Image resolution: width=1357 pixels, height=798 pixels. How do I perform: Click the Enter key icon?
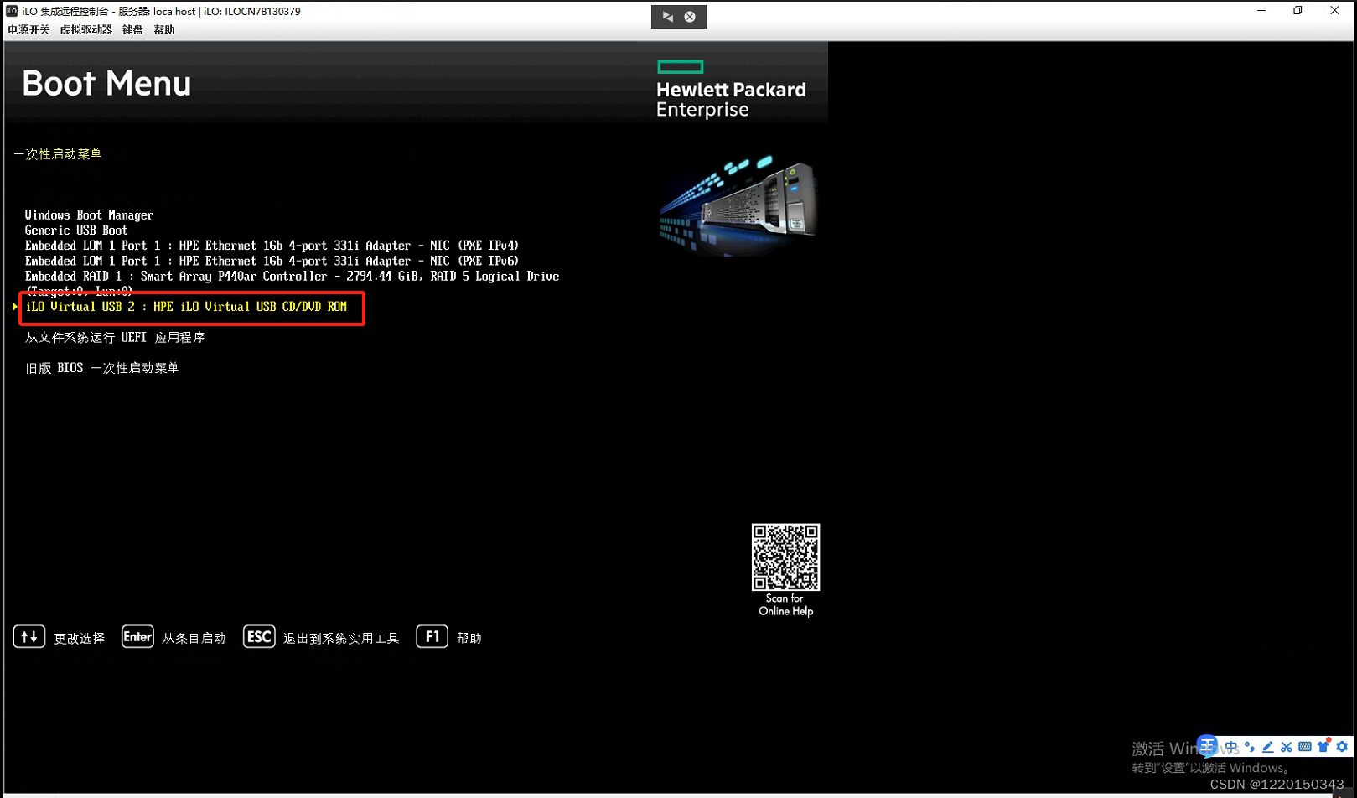tap(137, 637)
